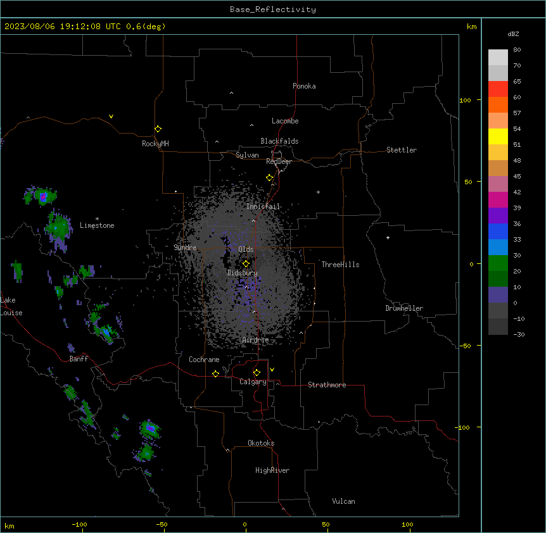Click the Sundre town label

pyautogui.click(x=185, y=248)
